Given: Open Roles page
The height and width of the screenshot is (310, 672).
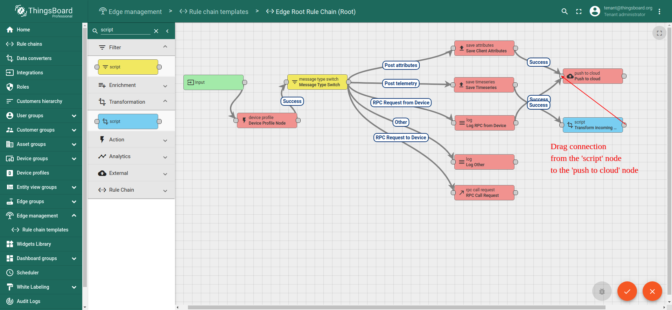Looking at the screenshot, I should tap(41, 87).
